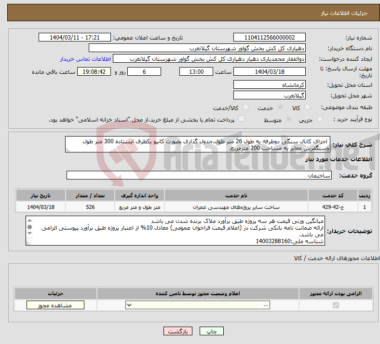Click the گروه خدمت field ساختمان
The width and height of the screenshot is (380, 344).
199,175
